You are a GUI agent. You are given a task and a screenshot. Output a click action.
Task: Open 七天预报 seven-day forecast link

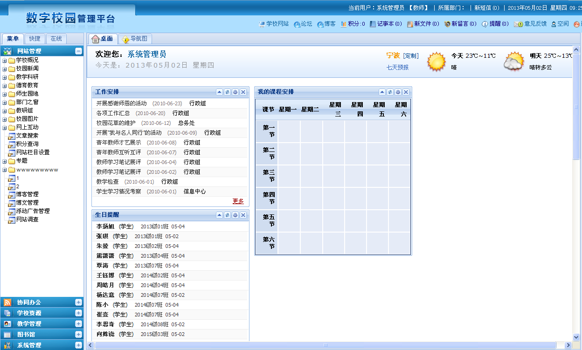[x=397, y=68]
